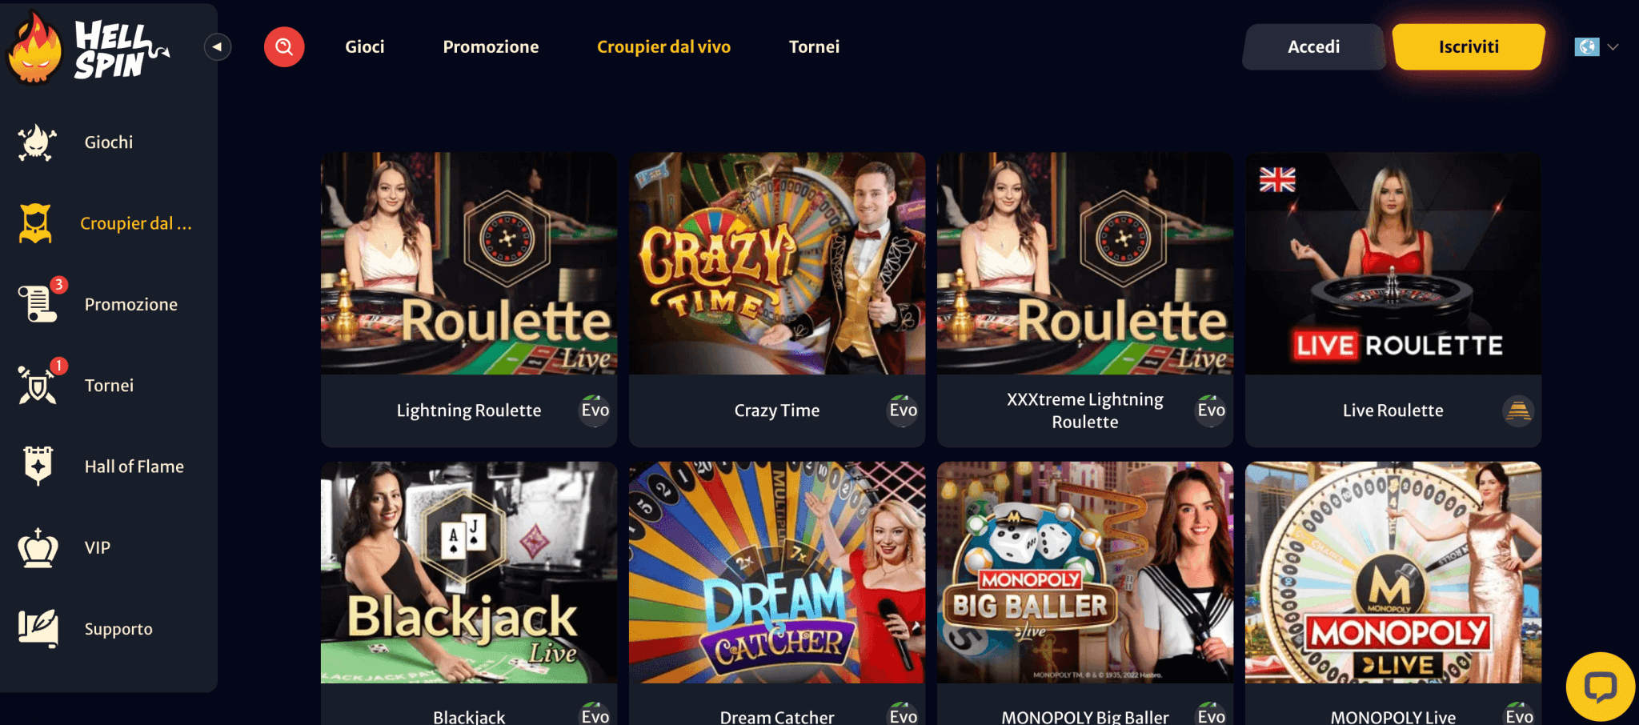1639x725 pixels.
Task: Select the Croupier dal vivo sidebar icon
Action: pos(36,223)
